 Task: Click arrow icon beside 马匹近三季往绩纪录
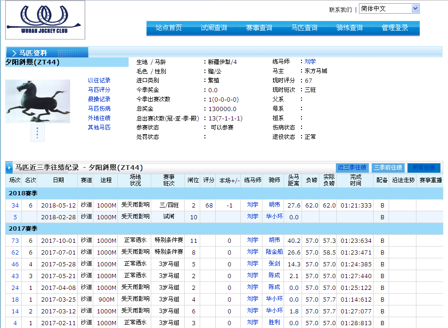tap(10, 168)
